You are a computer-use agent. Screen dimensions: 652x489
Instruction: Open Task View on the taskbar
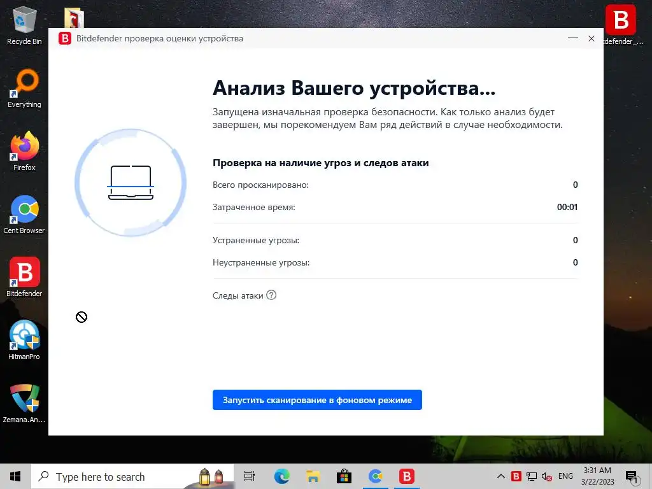click(x=250, y=476)
